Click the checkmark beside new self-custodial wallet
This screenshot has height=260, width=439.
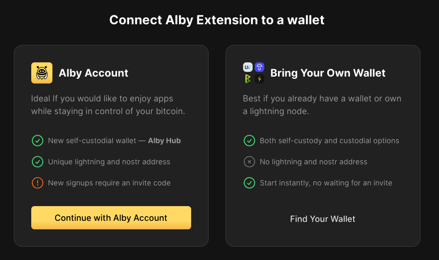tap(37, 141)
